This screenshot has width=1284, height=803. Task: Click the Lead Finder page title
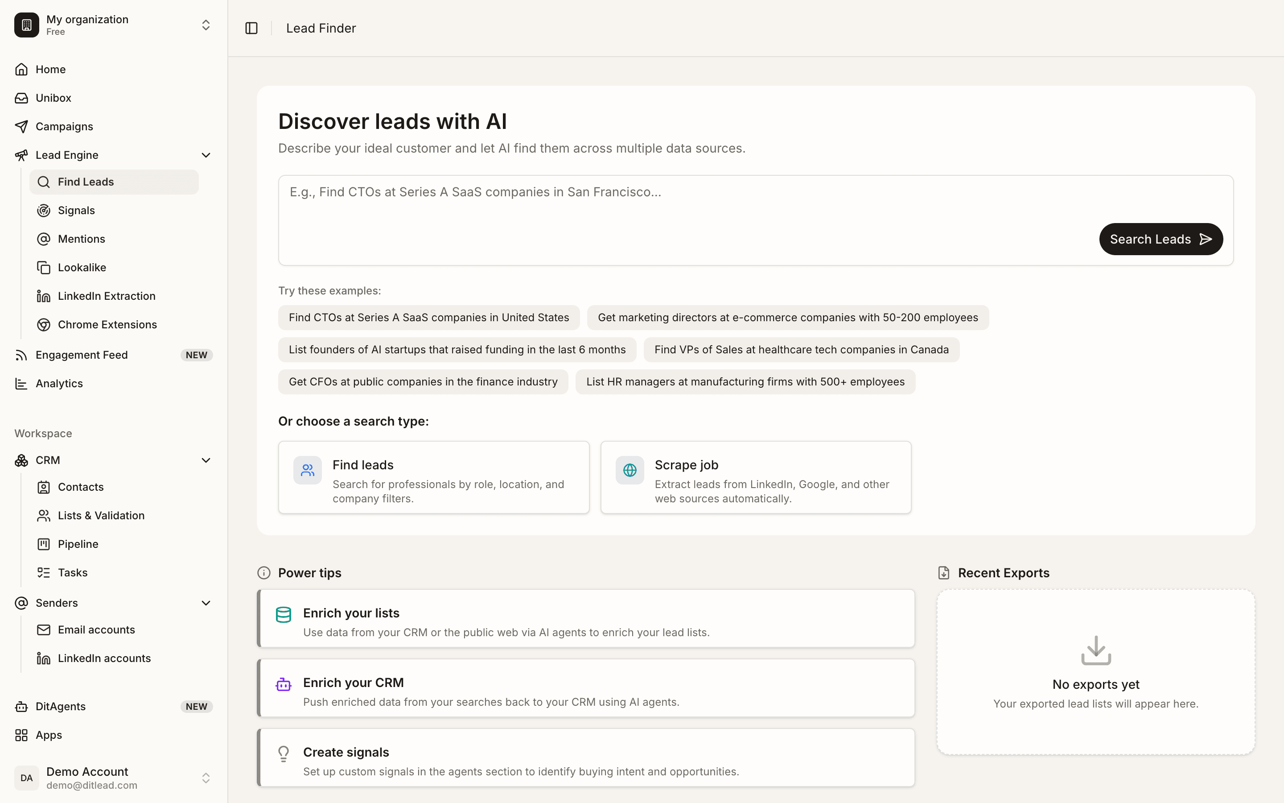click(x=321, y=28)
